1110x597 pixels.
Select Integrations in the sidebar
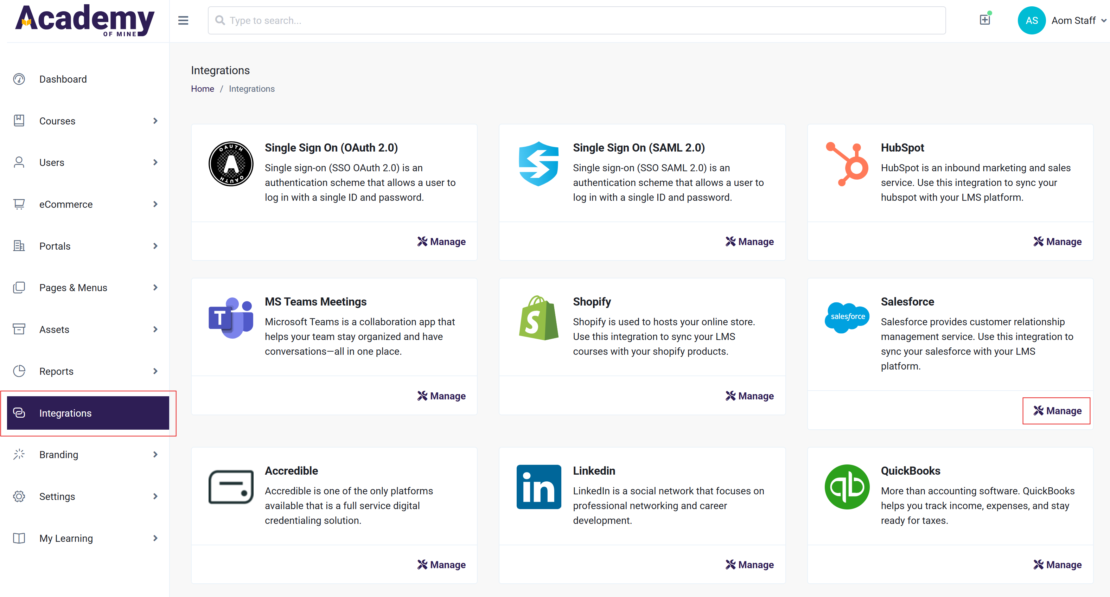88,413
